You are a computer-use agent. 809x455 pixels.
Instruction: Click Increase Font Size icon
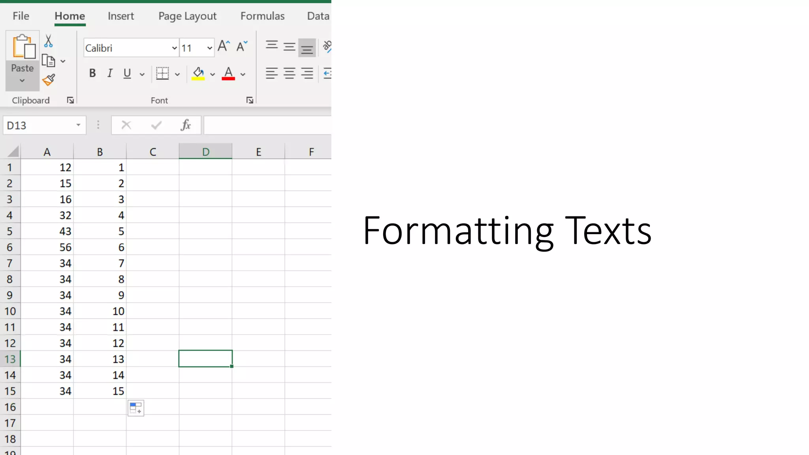224,46
